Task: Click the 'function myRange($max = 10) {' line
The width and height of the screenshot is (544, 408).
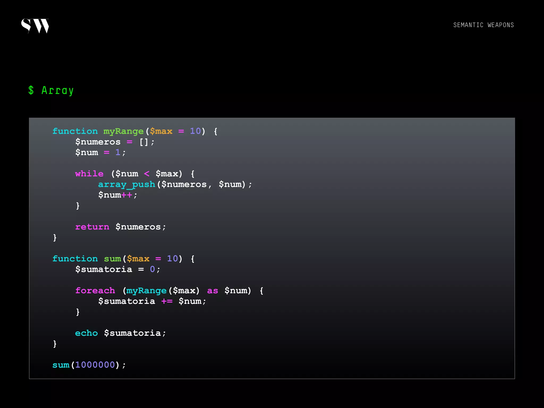Action: coord(135,131)
